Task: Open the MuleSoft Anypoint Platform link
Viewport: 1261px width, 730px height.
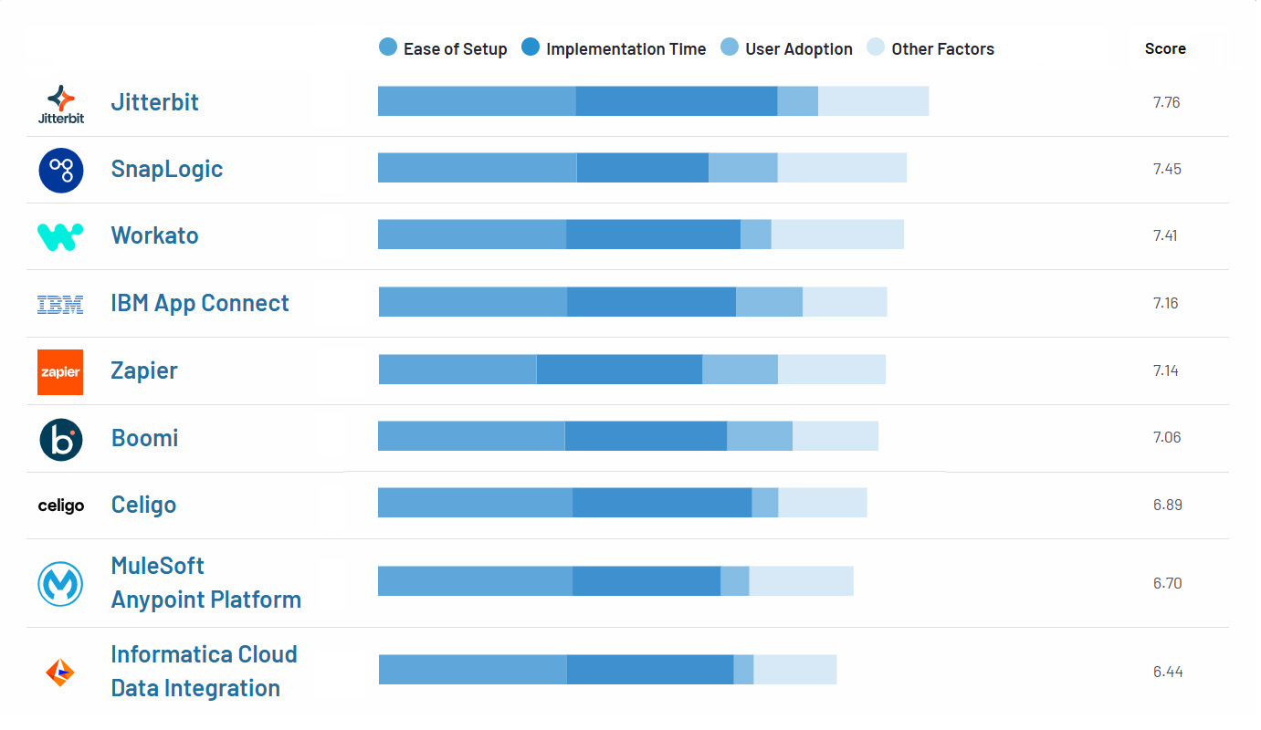Action: click(x=205, y=583)
